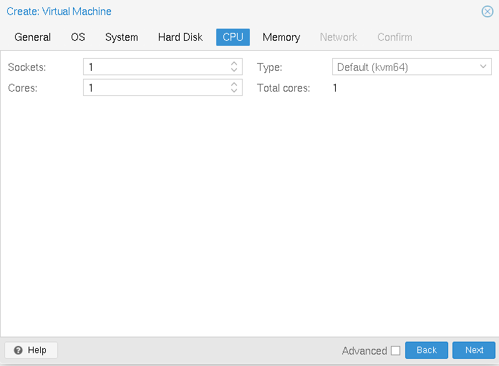Proceed with the Next button
Viewport: 499px width, 366px height.
[474, 350]
